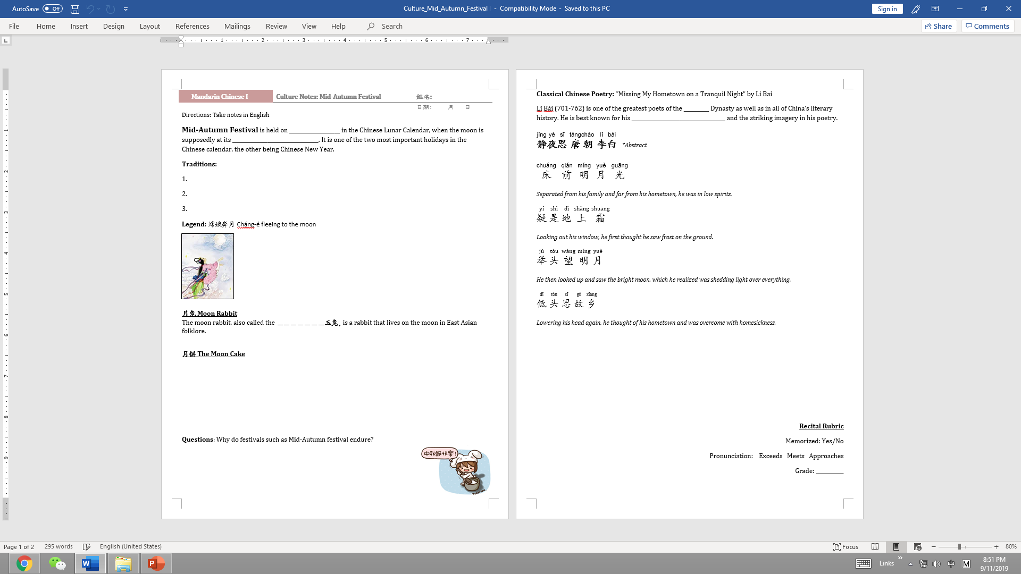Open File Explorer from the taskbar
The image size is (1021, 574).
click(123, 563)
